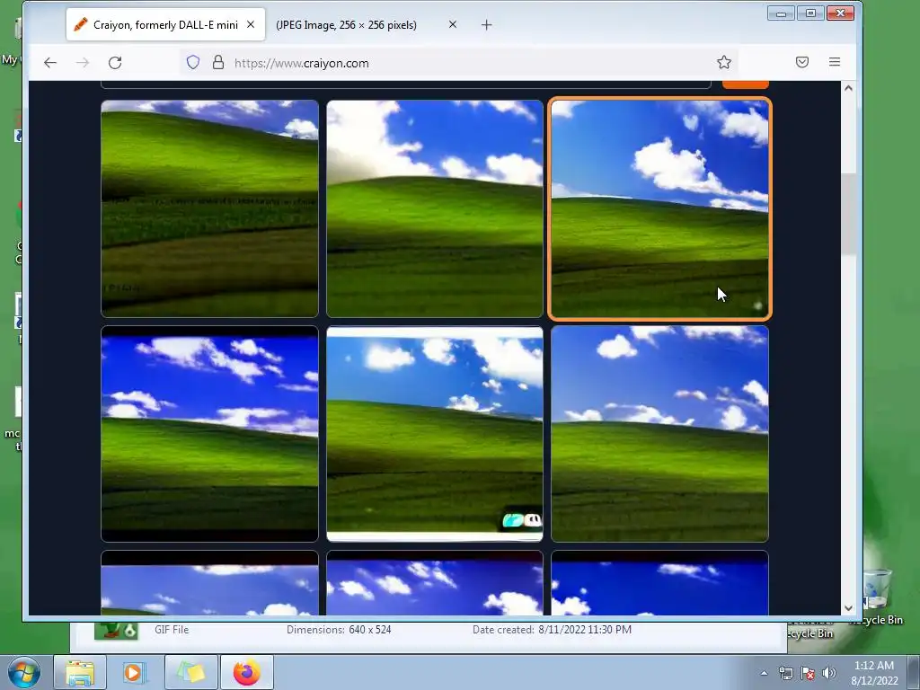Open the Firefox hamburger menu

click(835, 62)
